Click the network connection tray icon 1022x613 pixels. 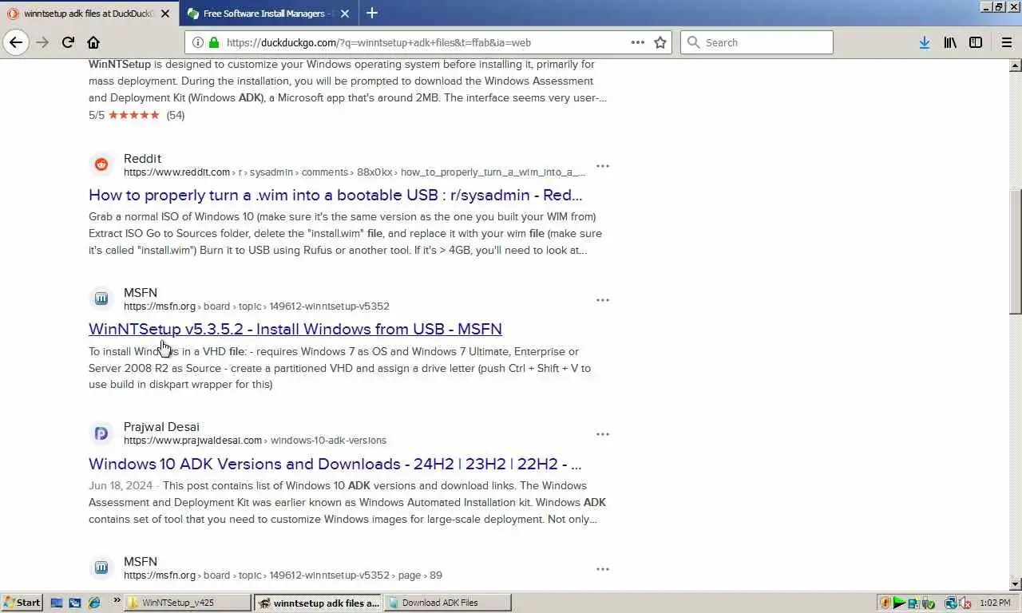point(951,603)
